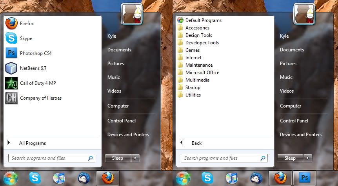Open Control Panel in right Start menu

click(294, 121)
